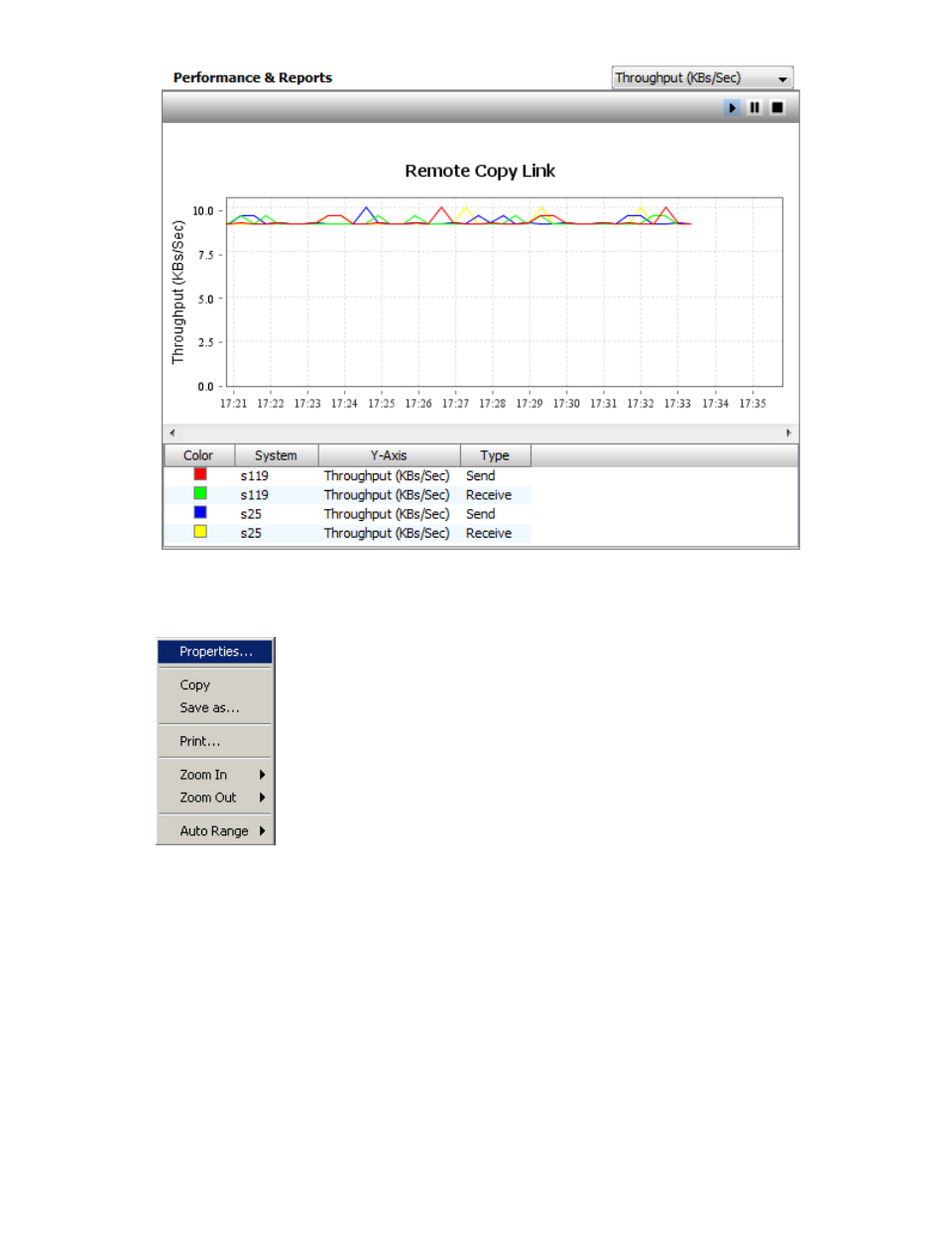Open Properties... from the context menu

(x=215, y=652)
